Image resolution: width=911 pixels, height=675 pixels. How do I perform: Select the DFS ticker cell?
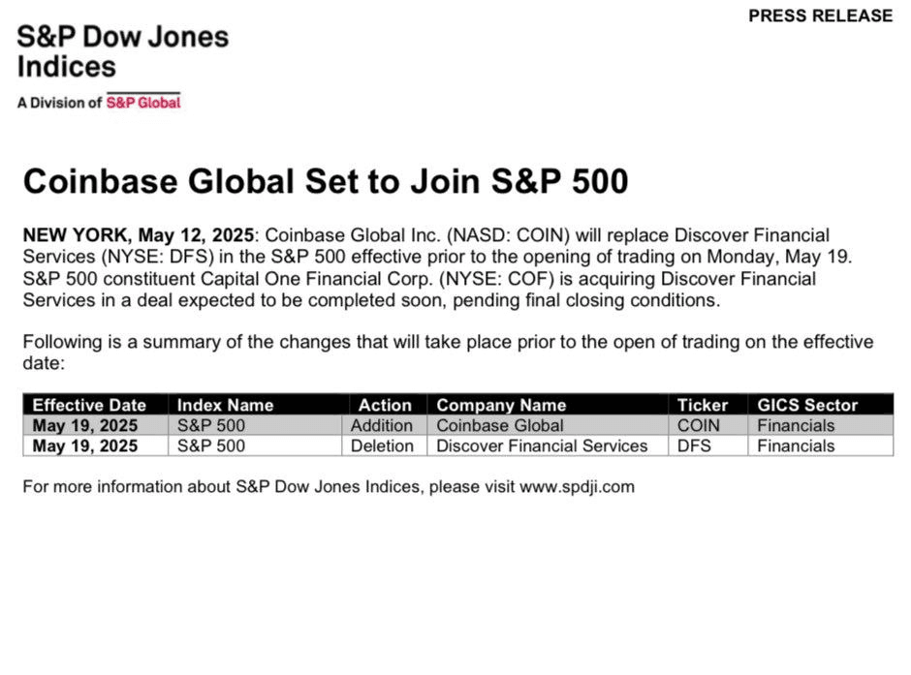pyautogui.click(x=694, y=445)
